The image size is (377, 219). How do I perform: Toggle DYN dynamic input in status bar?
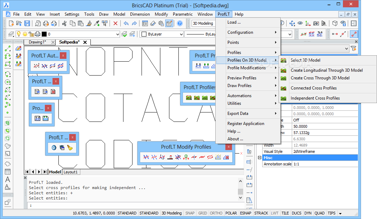click(308, 213)
